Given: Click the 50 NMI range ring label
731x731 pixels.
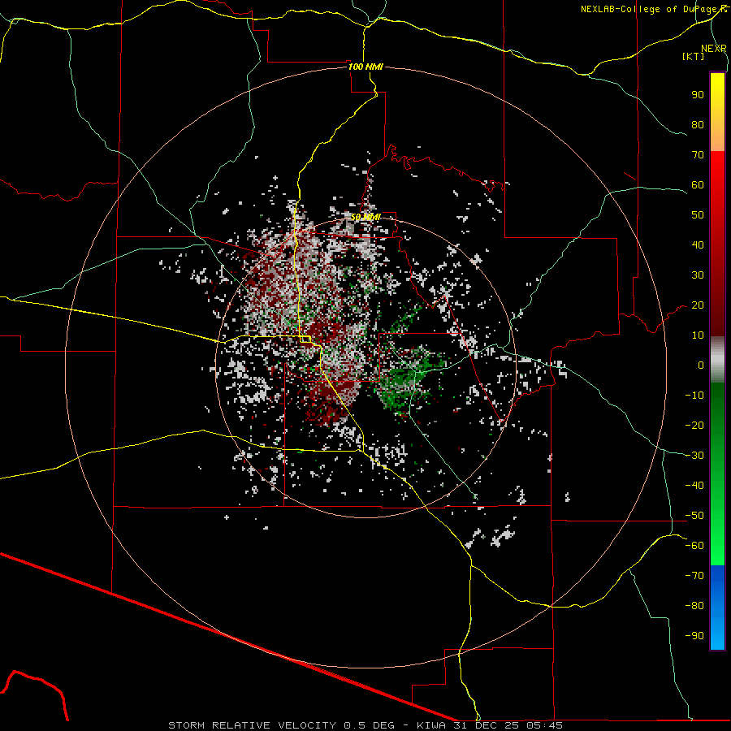Looking at the screenshot, I should tap(365, 217).
